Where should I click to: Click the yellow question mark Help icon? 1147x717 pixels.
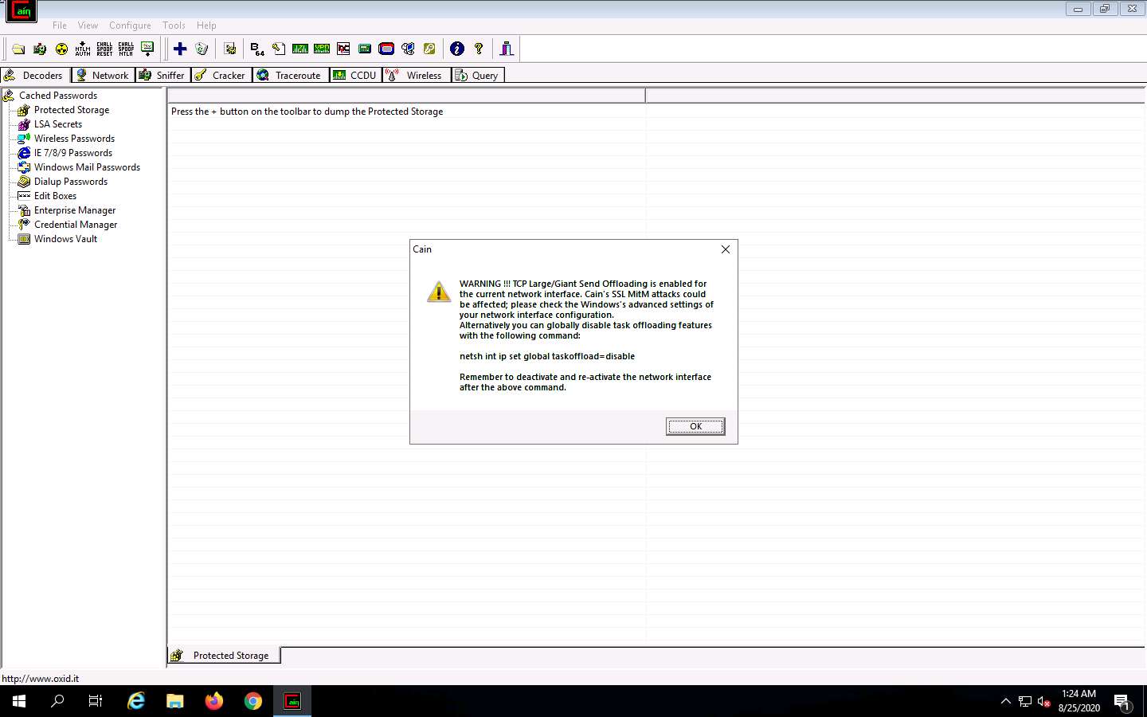click(x=479, y=49)
